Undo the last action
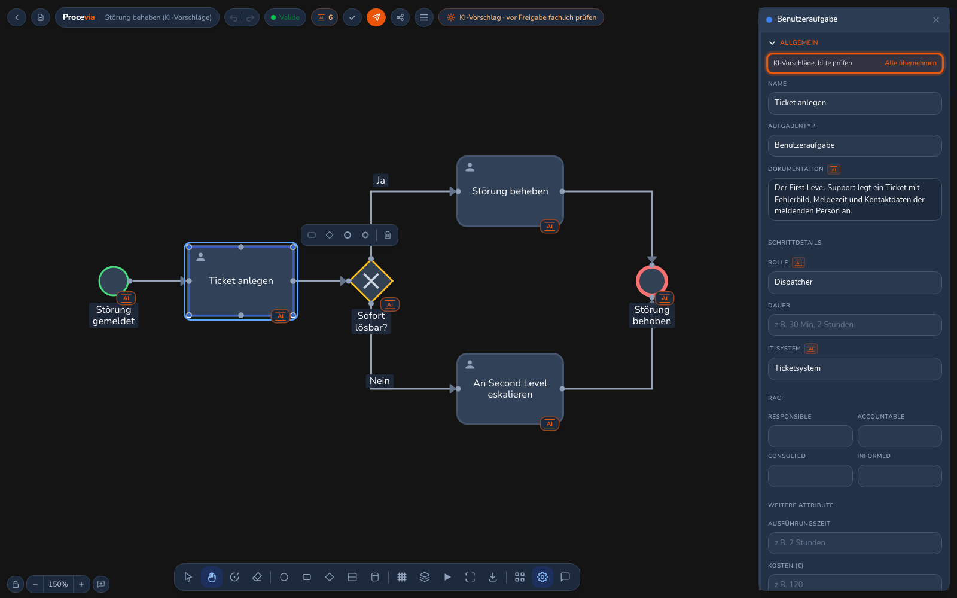This screenshot has height=598, width=957. (x=234, y=18)
